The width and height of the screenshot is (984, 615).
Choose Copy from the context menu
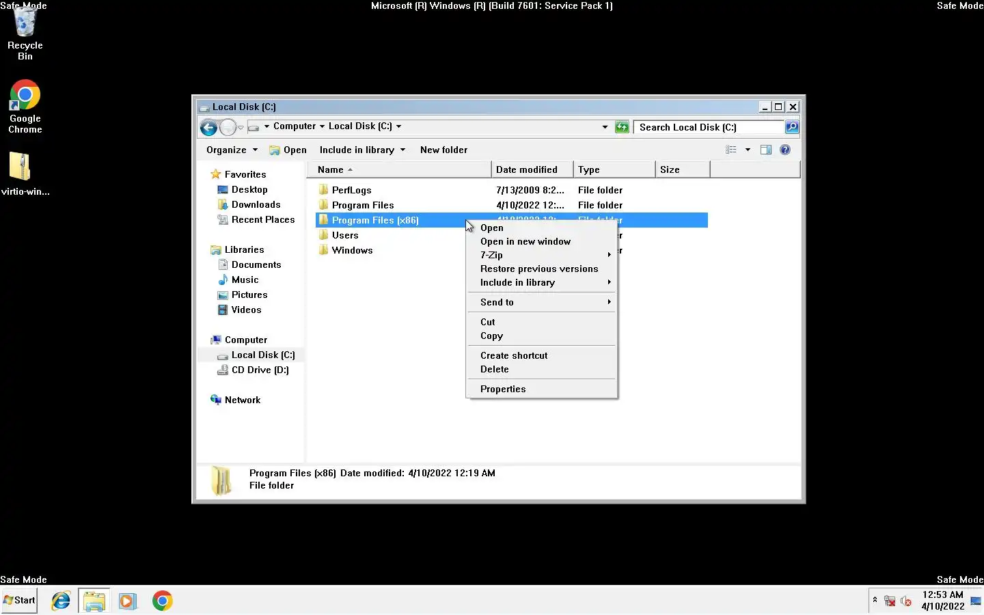point(543,336)
